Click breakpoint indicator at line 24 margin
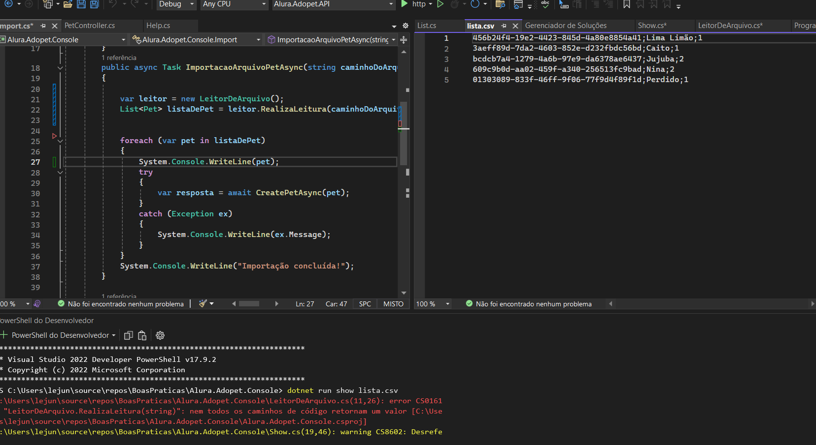The image size is (816, 445). tap(54, 136)
